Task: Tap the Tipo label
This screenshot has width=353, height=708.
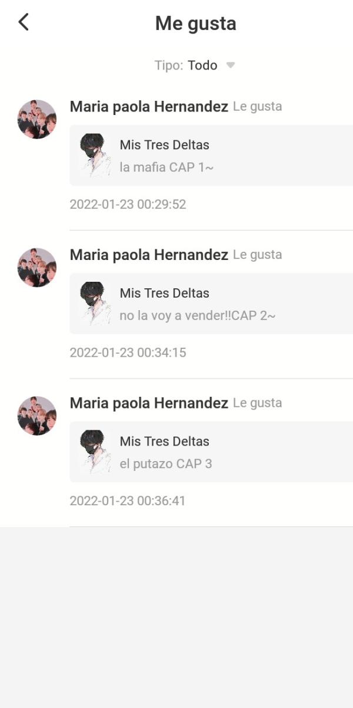Action: pyautogui.click(x=169, y=65)
